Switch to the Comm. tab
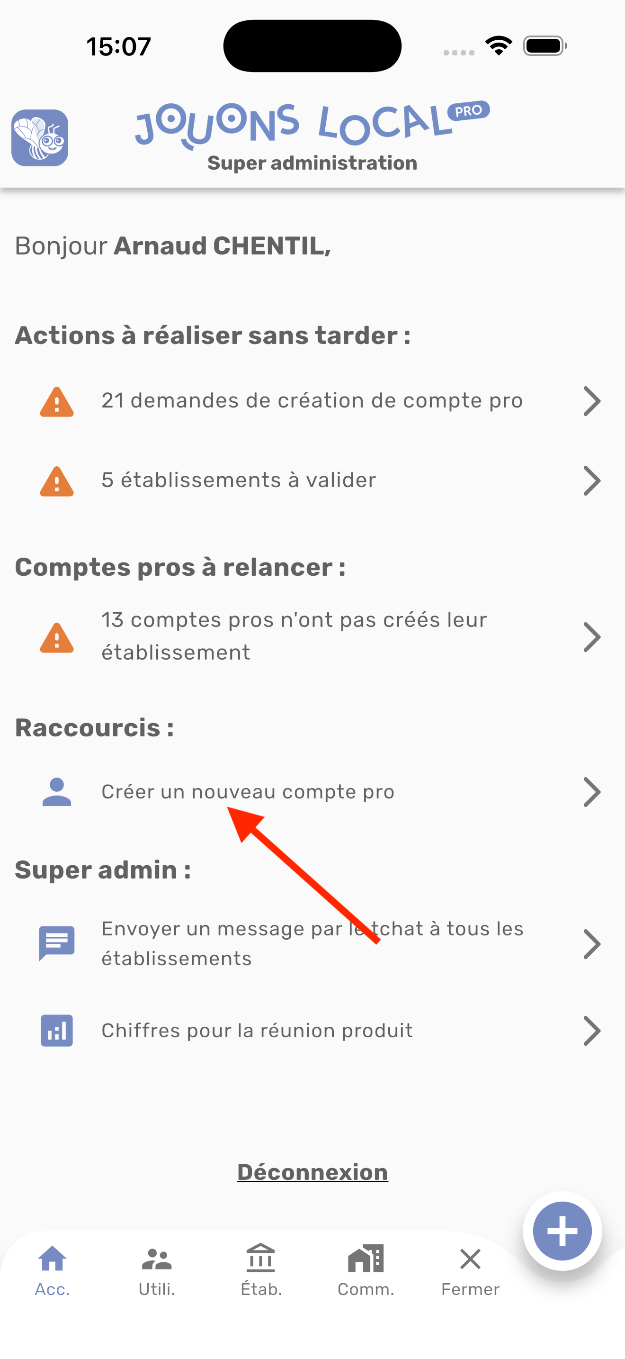Viewport: 625px width, 1359px height. (x=366, y=1271)
